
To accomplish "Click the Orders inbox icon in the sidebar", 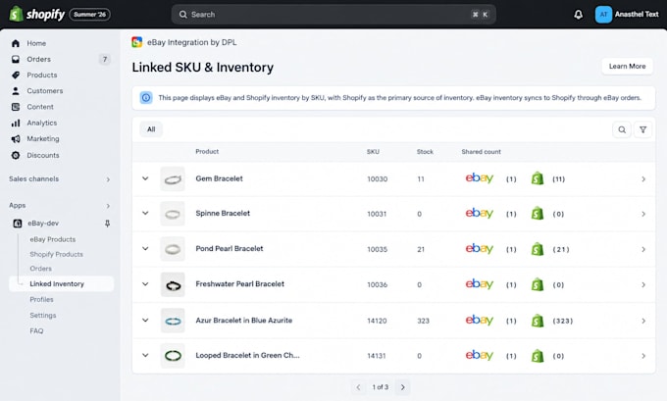I will [16, 59].
